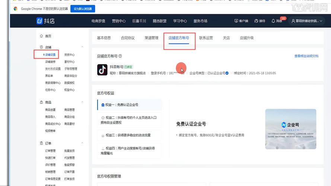
Task: Open the 查看绑定说明文档 link
Action: pos(306,56)
